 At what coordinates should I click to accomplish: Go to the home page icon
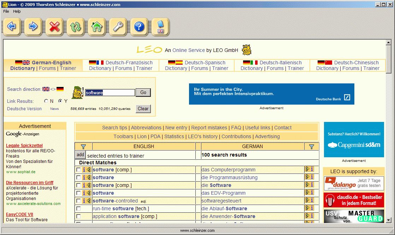pos(96,27)
